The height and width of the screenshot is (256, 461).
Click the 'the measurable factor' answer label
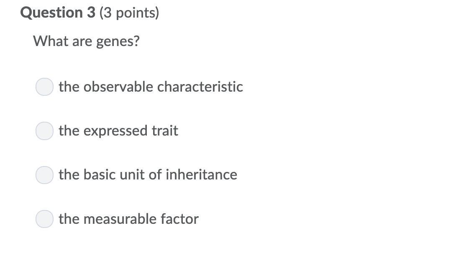(x=128, y=219)
